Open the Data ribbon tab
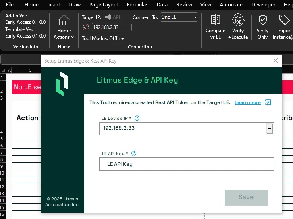Viewport: 293px width, 219px height. click(x=162, y=5)
